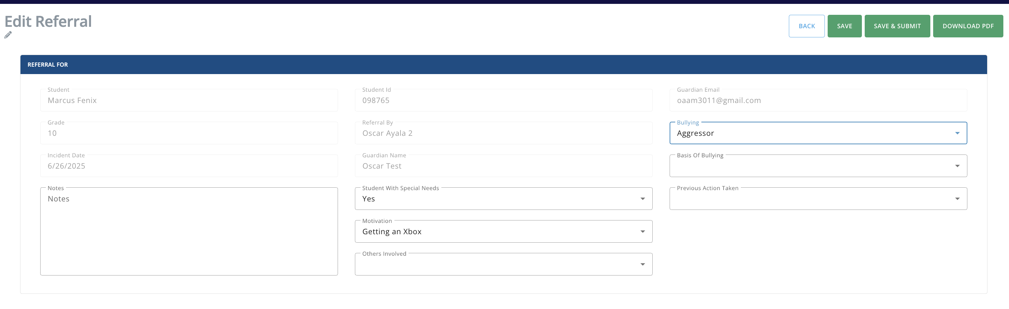Open the Previous Action Taken dropdown
Image resolution: width=1009 pixels, height=309 pixels.
pyautogui.click(x=818, y=199)
